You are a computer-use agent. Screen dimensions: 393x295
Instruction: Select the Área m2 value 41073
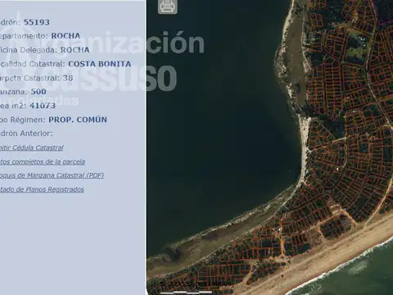click(43, 106)
